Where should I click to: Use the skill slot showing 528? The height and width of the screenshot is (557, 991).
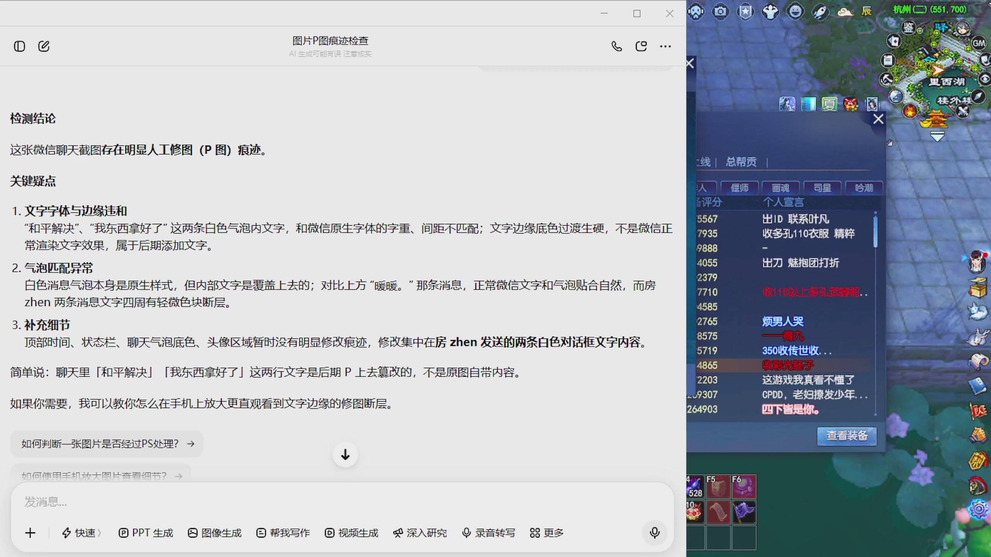point(695,486)
